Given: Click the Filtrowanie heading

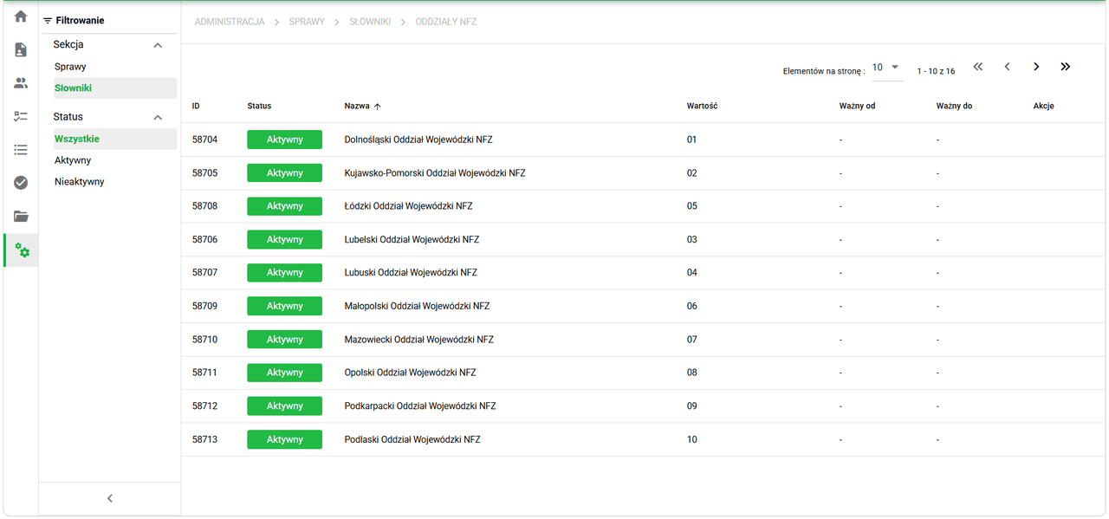Looking at the screenshot, I should tap(80, 21).
